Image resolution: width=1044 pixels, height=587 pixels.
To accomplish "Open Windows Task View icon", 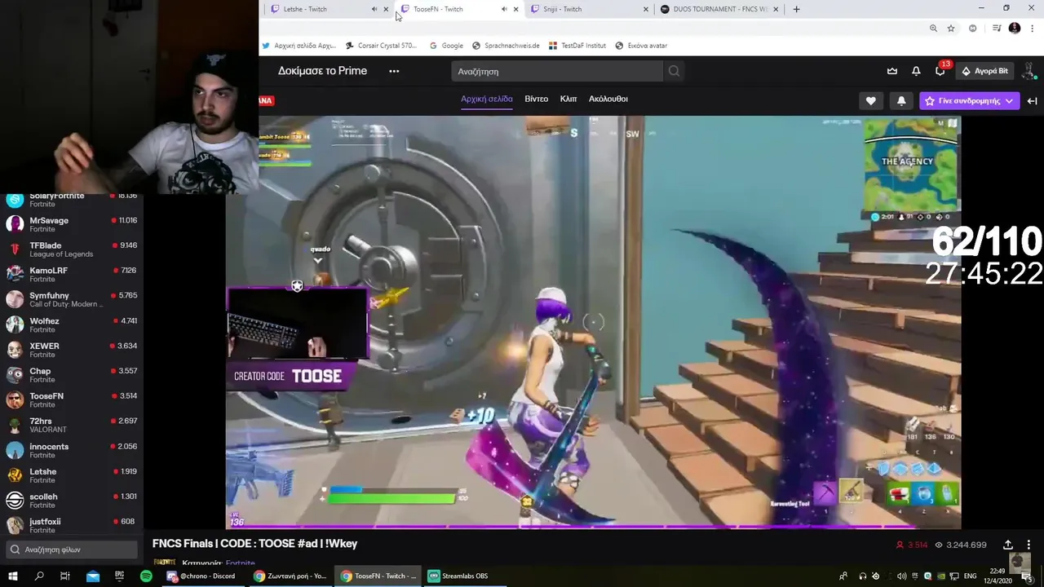I will tap(65, 576).
